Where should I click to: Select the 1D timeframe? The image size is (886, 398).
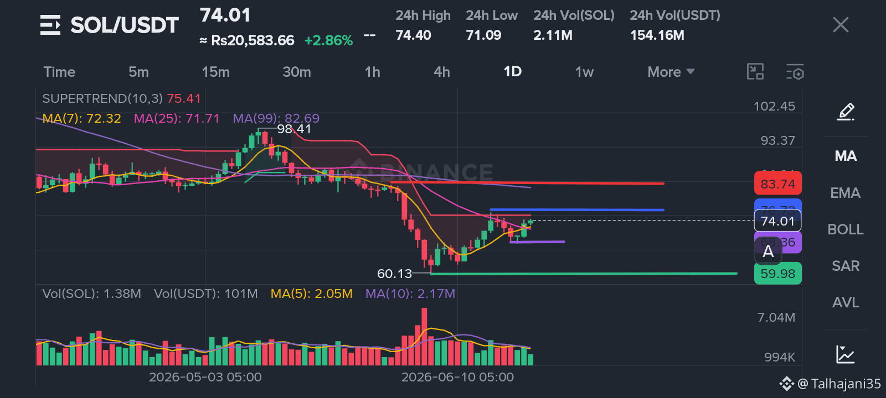tap(513, 72)
